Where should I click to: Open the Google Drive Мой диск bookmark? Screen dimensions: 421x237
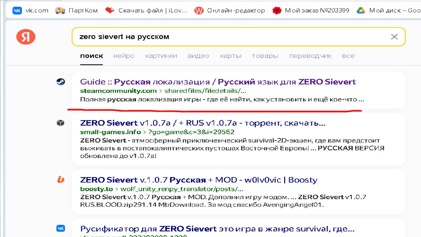pyautogui.click(x=388, y=11)
